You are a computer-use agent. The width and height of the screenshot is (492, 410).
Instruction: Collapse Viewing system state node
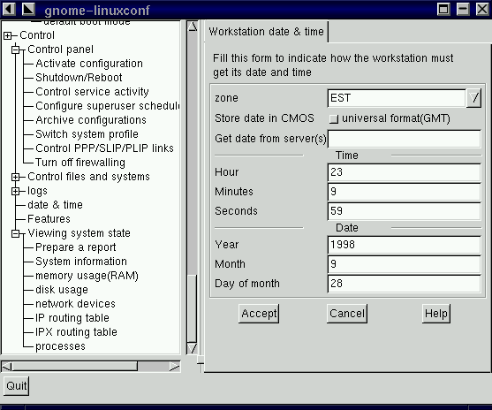[x=15, y=233]
